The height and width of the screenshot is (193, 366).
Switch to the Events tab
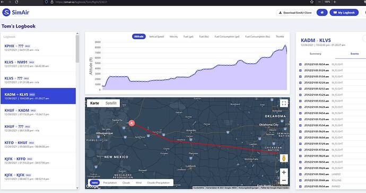(354, 54)
